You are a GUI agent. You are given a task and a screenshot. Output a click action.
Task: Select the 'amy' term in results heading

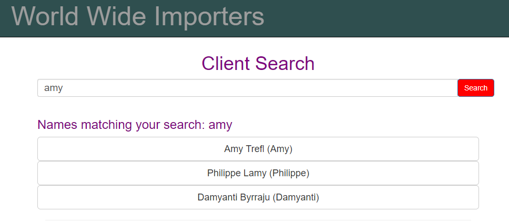(x=220, y=125)
